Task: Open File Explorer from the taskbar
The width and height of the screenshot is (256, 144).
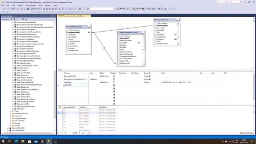Action: click(23, 141)
